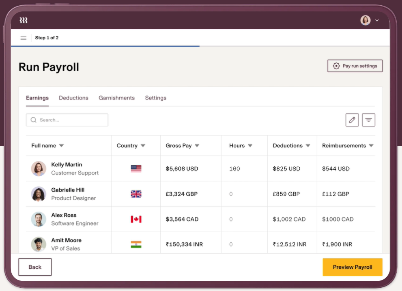This screenshot has height=291, width=402.
Task: Click the pencil edit icon
Action: click(352, 120)
